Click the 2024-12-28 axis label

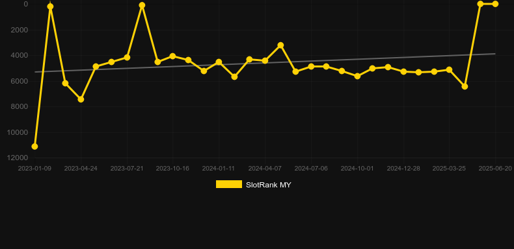(x=403, y=169)
